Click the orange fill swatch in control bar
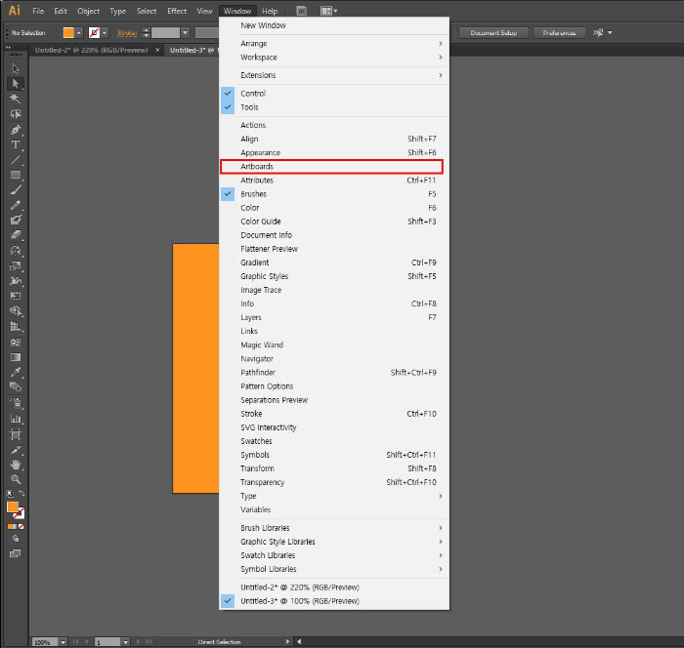This screenshot has width=684, height=648. coord(68,32)
